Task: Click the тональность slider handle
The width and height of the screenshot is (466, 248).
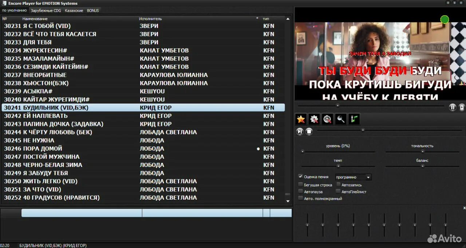Action: click(423, 152)
